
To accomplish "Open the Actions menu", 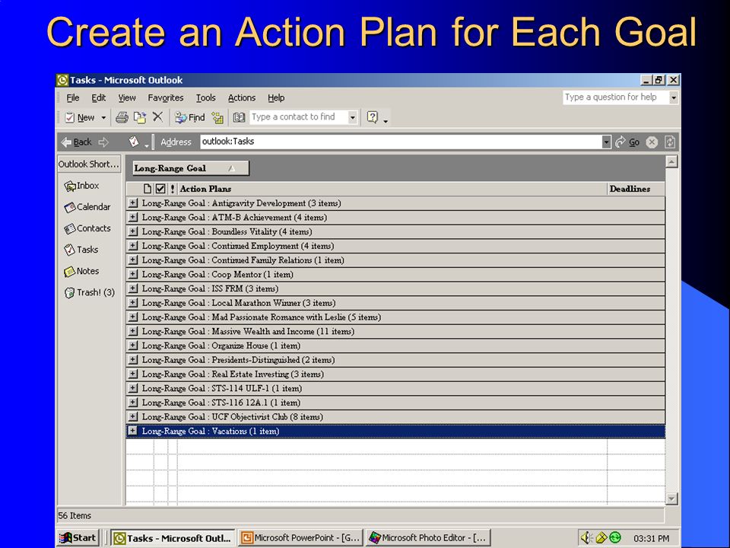I will pyautogui.click(x=242, y=98).
